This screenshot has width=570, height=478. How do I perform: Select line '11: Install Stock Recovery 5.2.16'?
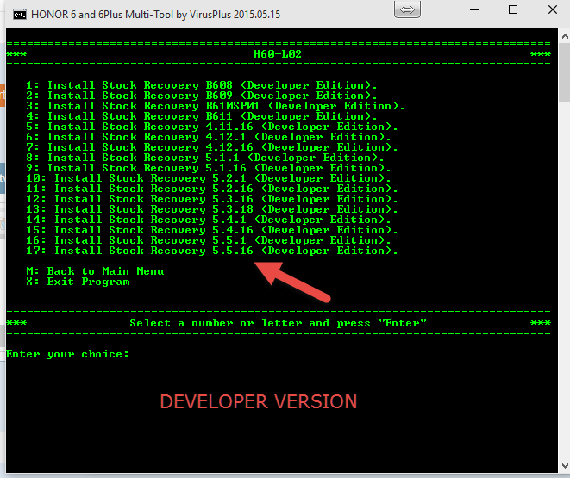(212, 189)
